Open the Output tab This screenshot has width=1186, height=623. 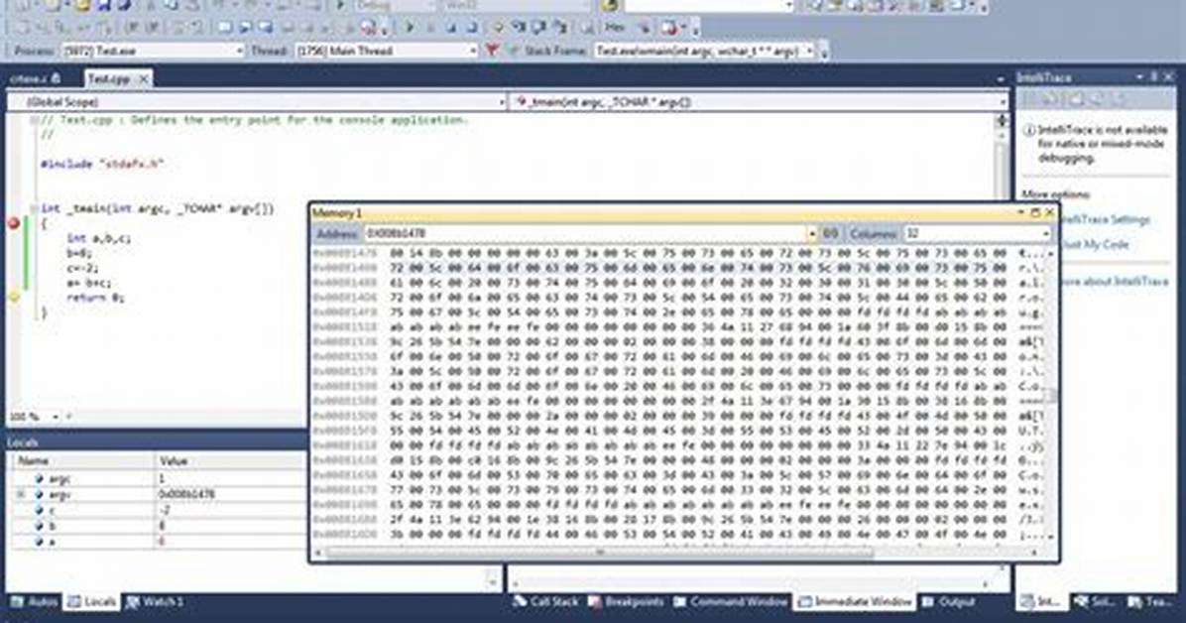pyautogui.click(x=948, y=602)
